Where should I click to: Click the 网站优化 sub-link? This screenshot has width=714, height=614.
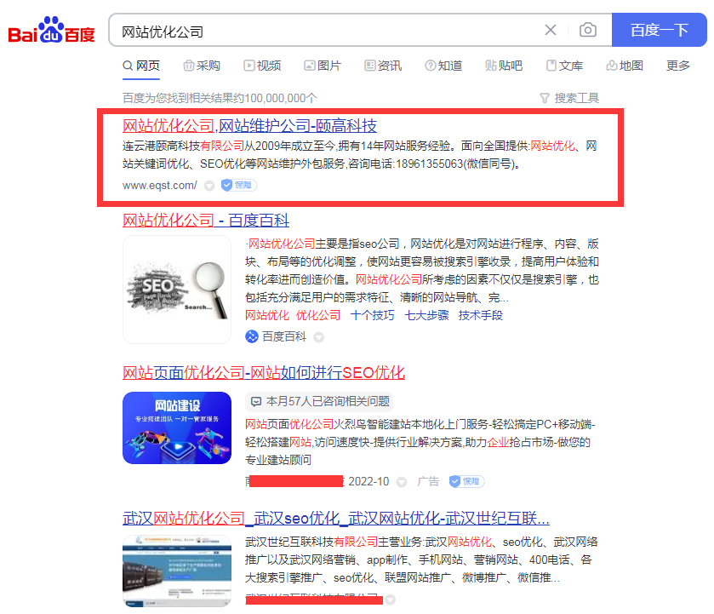point(267,315)
